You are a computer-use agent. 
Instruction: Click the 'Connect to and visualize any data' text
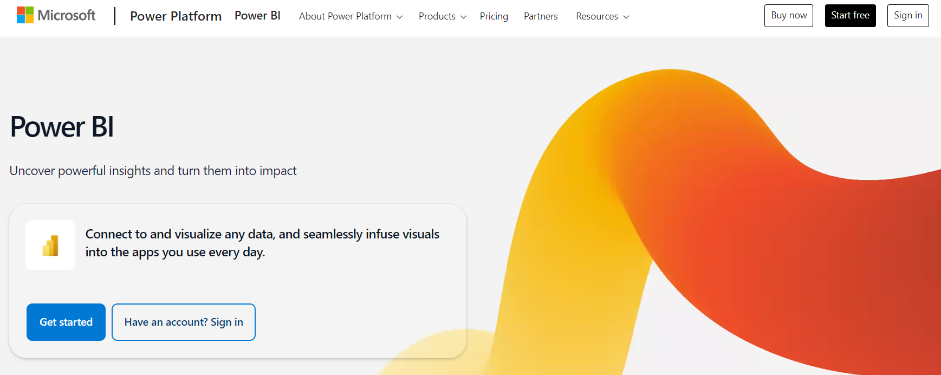[x=262, y=243]
